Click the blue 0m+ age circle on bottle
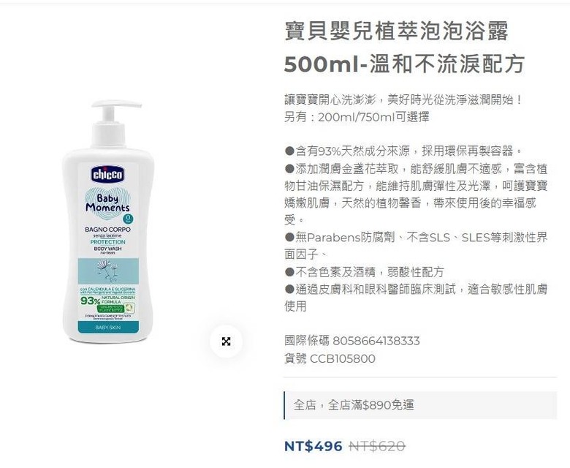570x468 pixels. (x=128, y=218)
